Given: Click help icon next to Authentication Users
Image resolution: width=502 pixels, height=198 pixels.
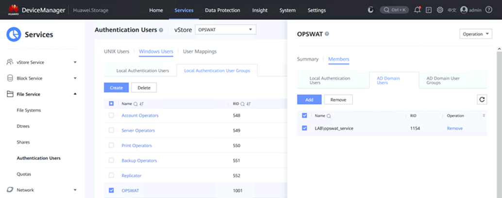Looking at the screenshot, I should [x=161, y=30].
